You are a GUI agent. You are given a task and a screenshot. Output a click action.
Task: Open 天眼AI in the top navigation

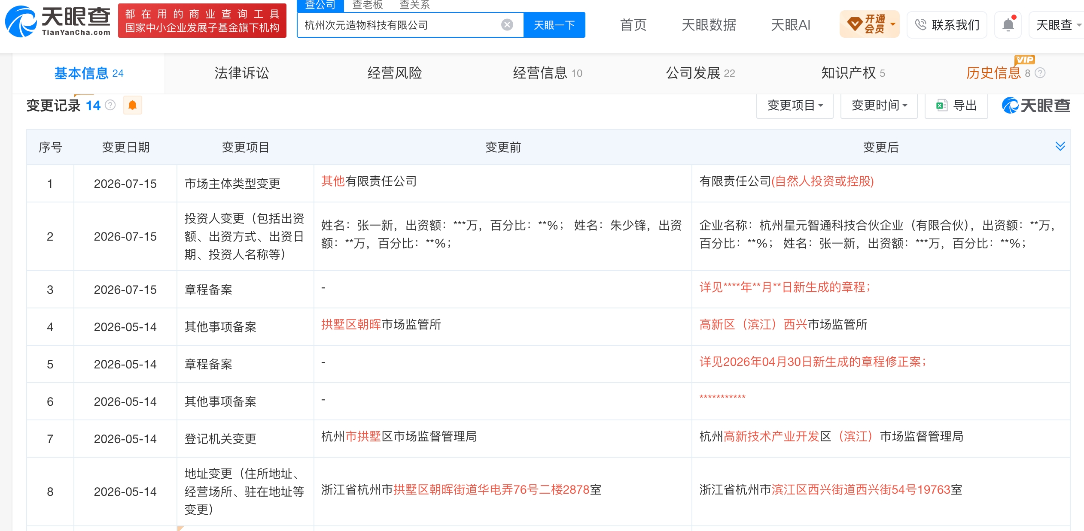(x=791, y=25)
